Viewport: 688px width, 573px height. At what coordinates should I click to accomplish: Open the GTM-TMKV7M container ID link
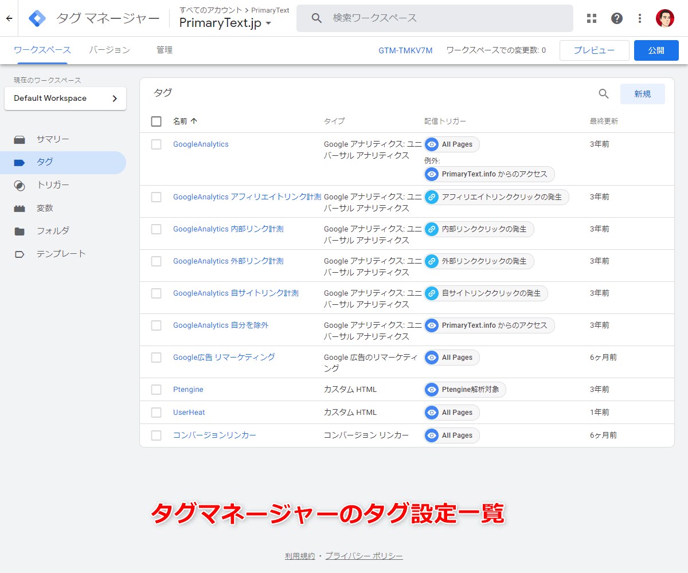tap(405, 50)
